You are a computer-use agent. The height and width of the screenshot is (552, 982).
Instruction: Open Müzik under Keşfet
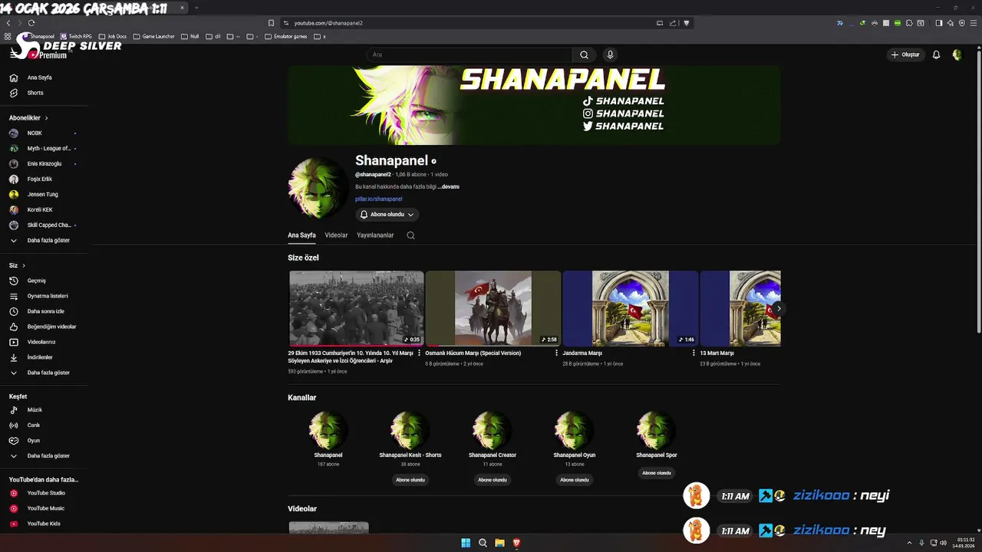coord(35,410)
